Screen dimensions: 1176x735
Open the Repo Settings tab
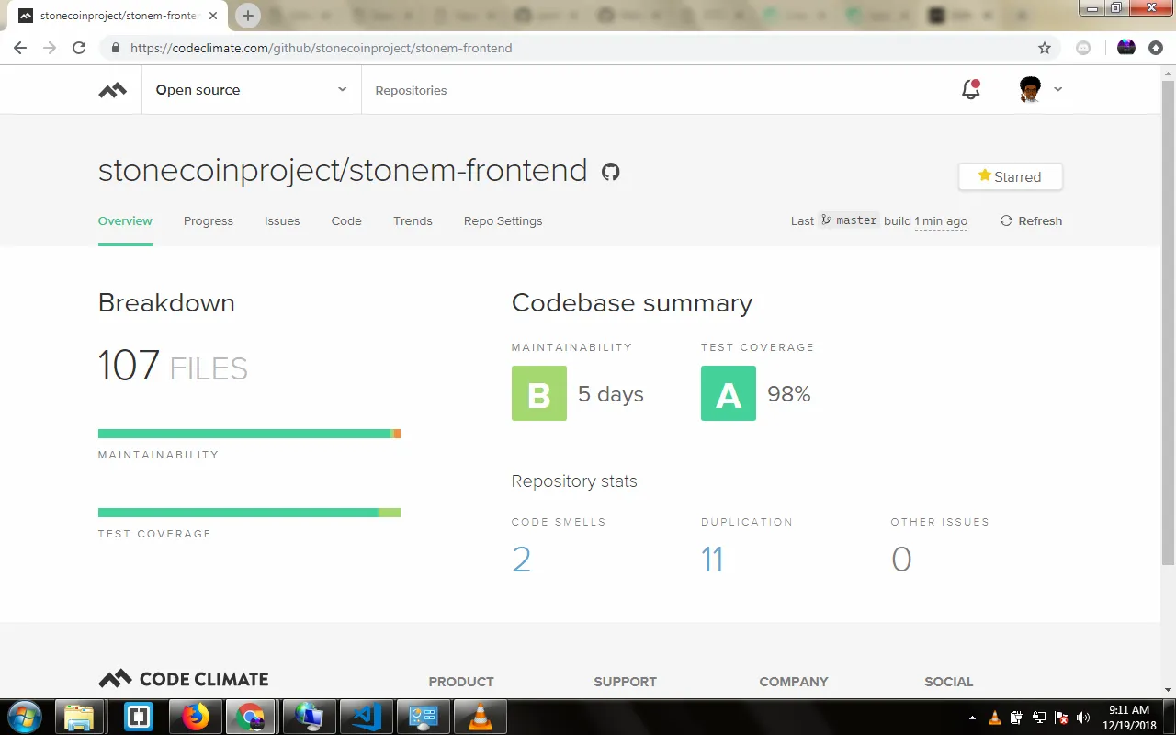[503, 220]
